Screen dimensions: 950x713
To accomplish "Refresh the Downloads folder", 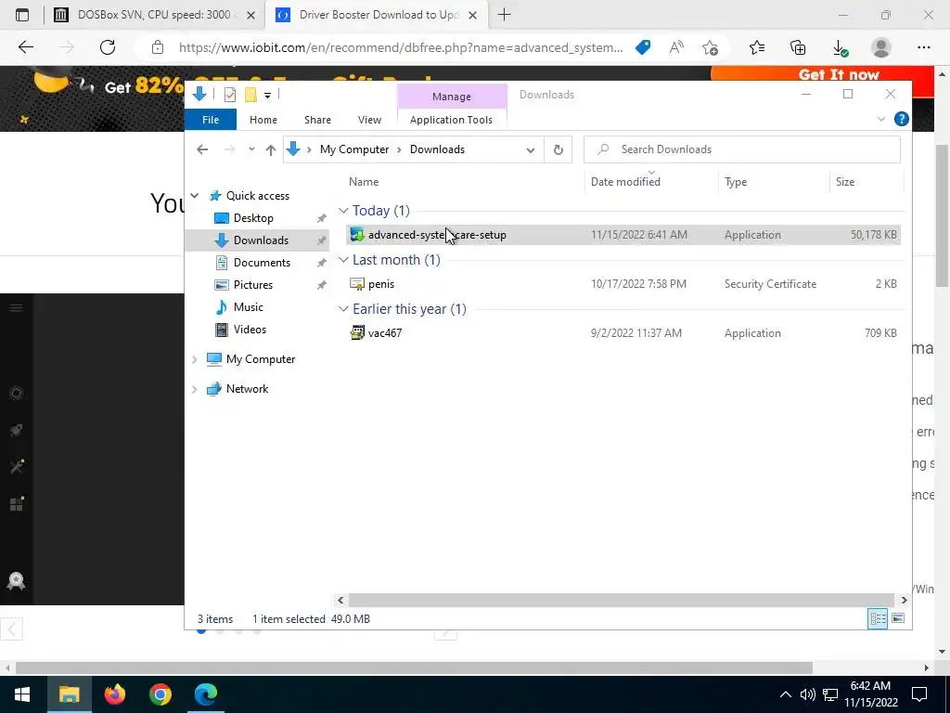I will (x=558, y=149).
